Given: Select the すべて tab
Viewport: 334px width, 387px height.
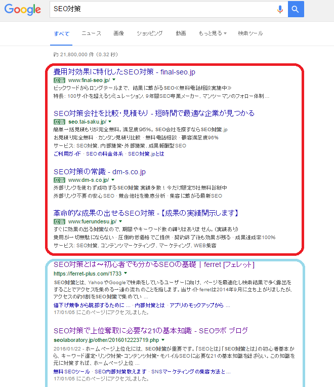Looking at the screenshot, I should [62, 33].
